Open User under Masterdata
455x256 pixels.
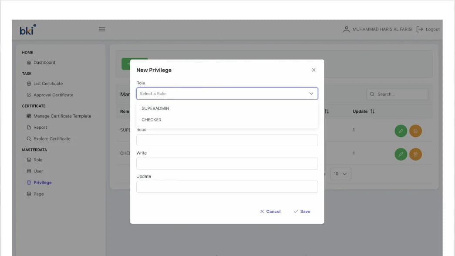click(x=38, y=171)
